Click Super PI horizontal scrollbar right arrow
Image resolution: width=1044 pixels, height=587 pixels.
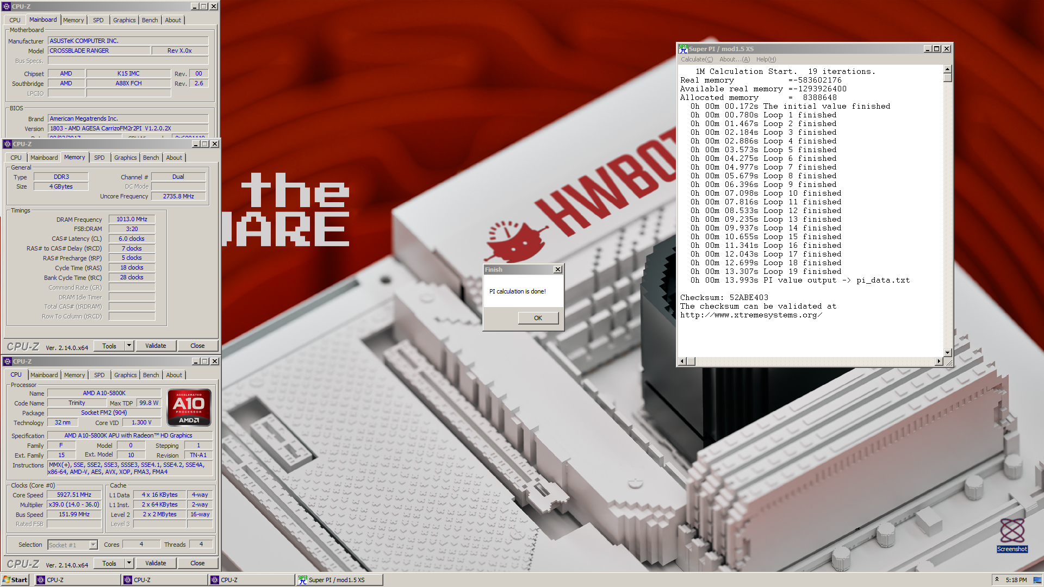(x=939, y=361)
